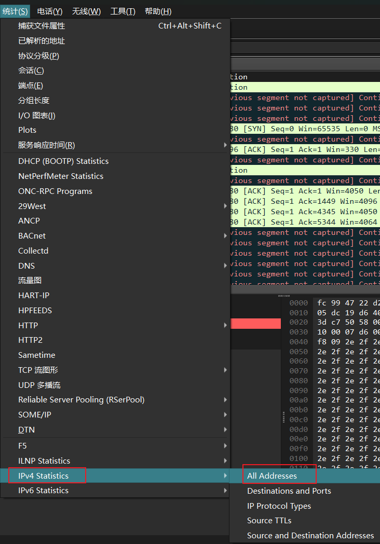
Task: Select HPFEEDS entry
Action: pos(115,310)
